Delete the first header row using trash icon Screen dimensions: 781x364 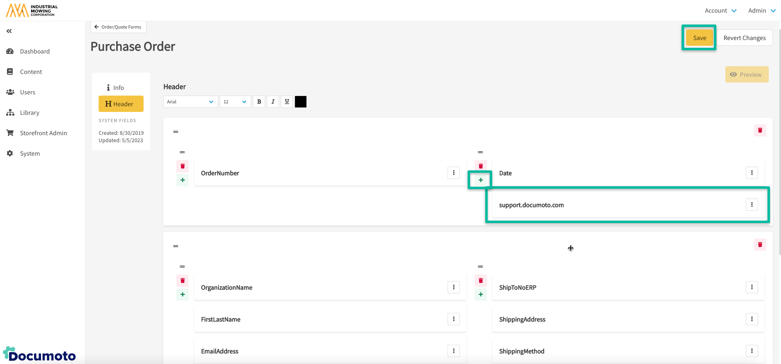(760, 130)
